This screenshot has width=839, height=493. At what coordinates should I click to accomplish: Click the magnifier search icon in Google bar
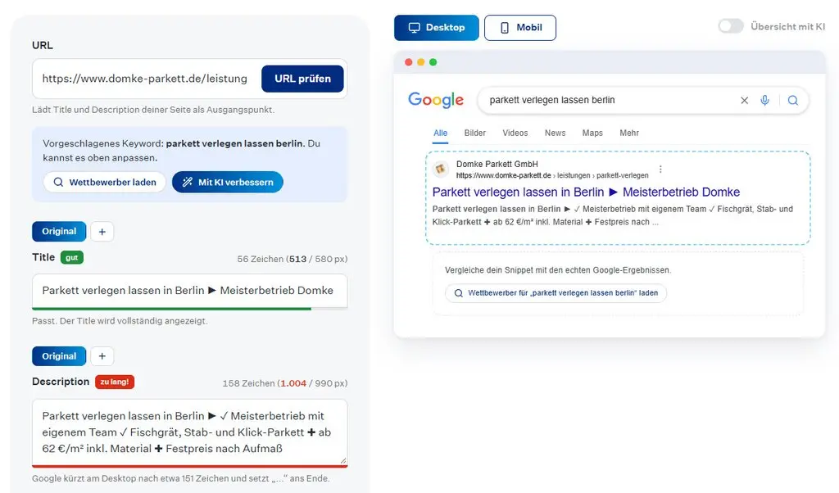click(793, 101)
